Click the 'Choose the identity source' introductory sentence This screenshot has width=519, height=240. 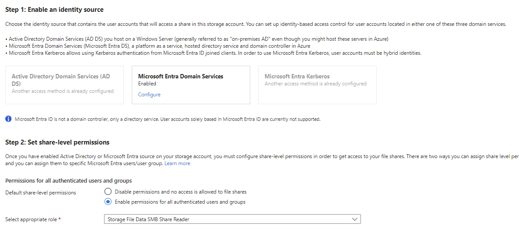click(256, 25)
